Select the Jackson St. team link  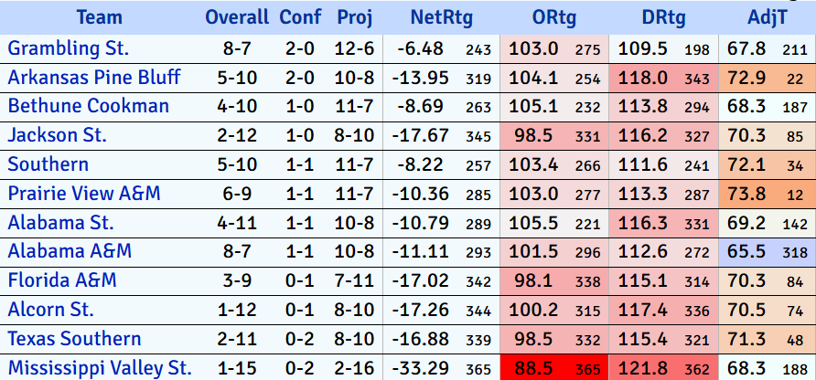tap(58, 135)
